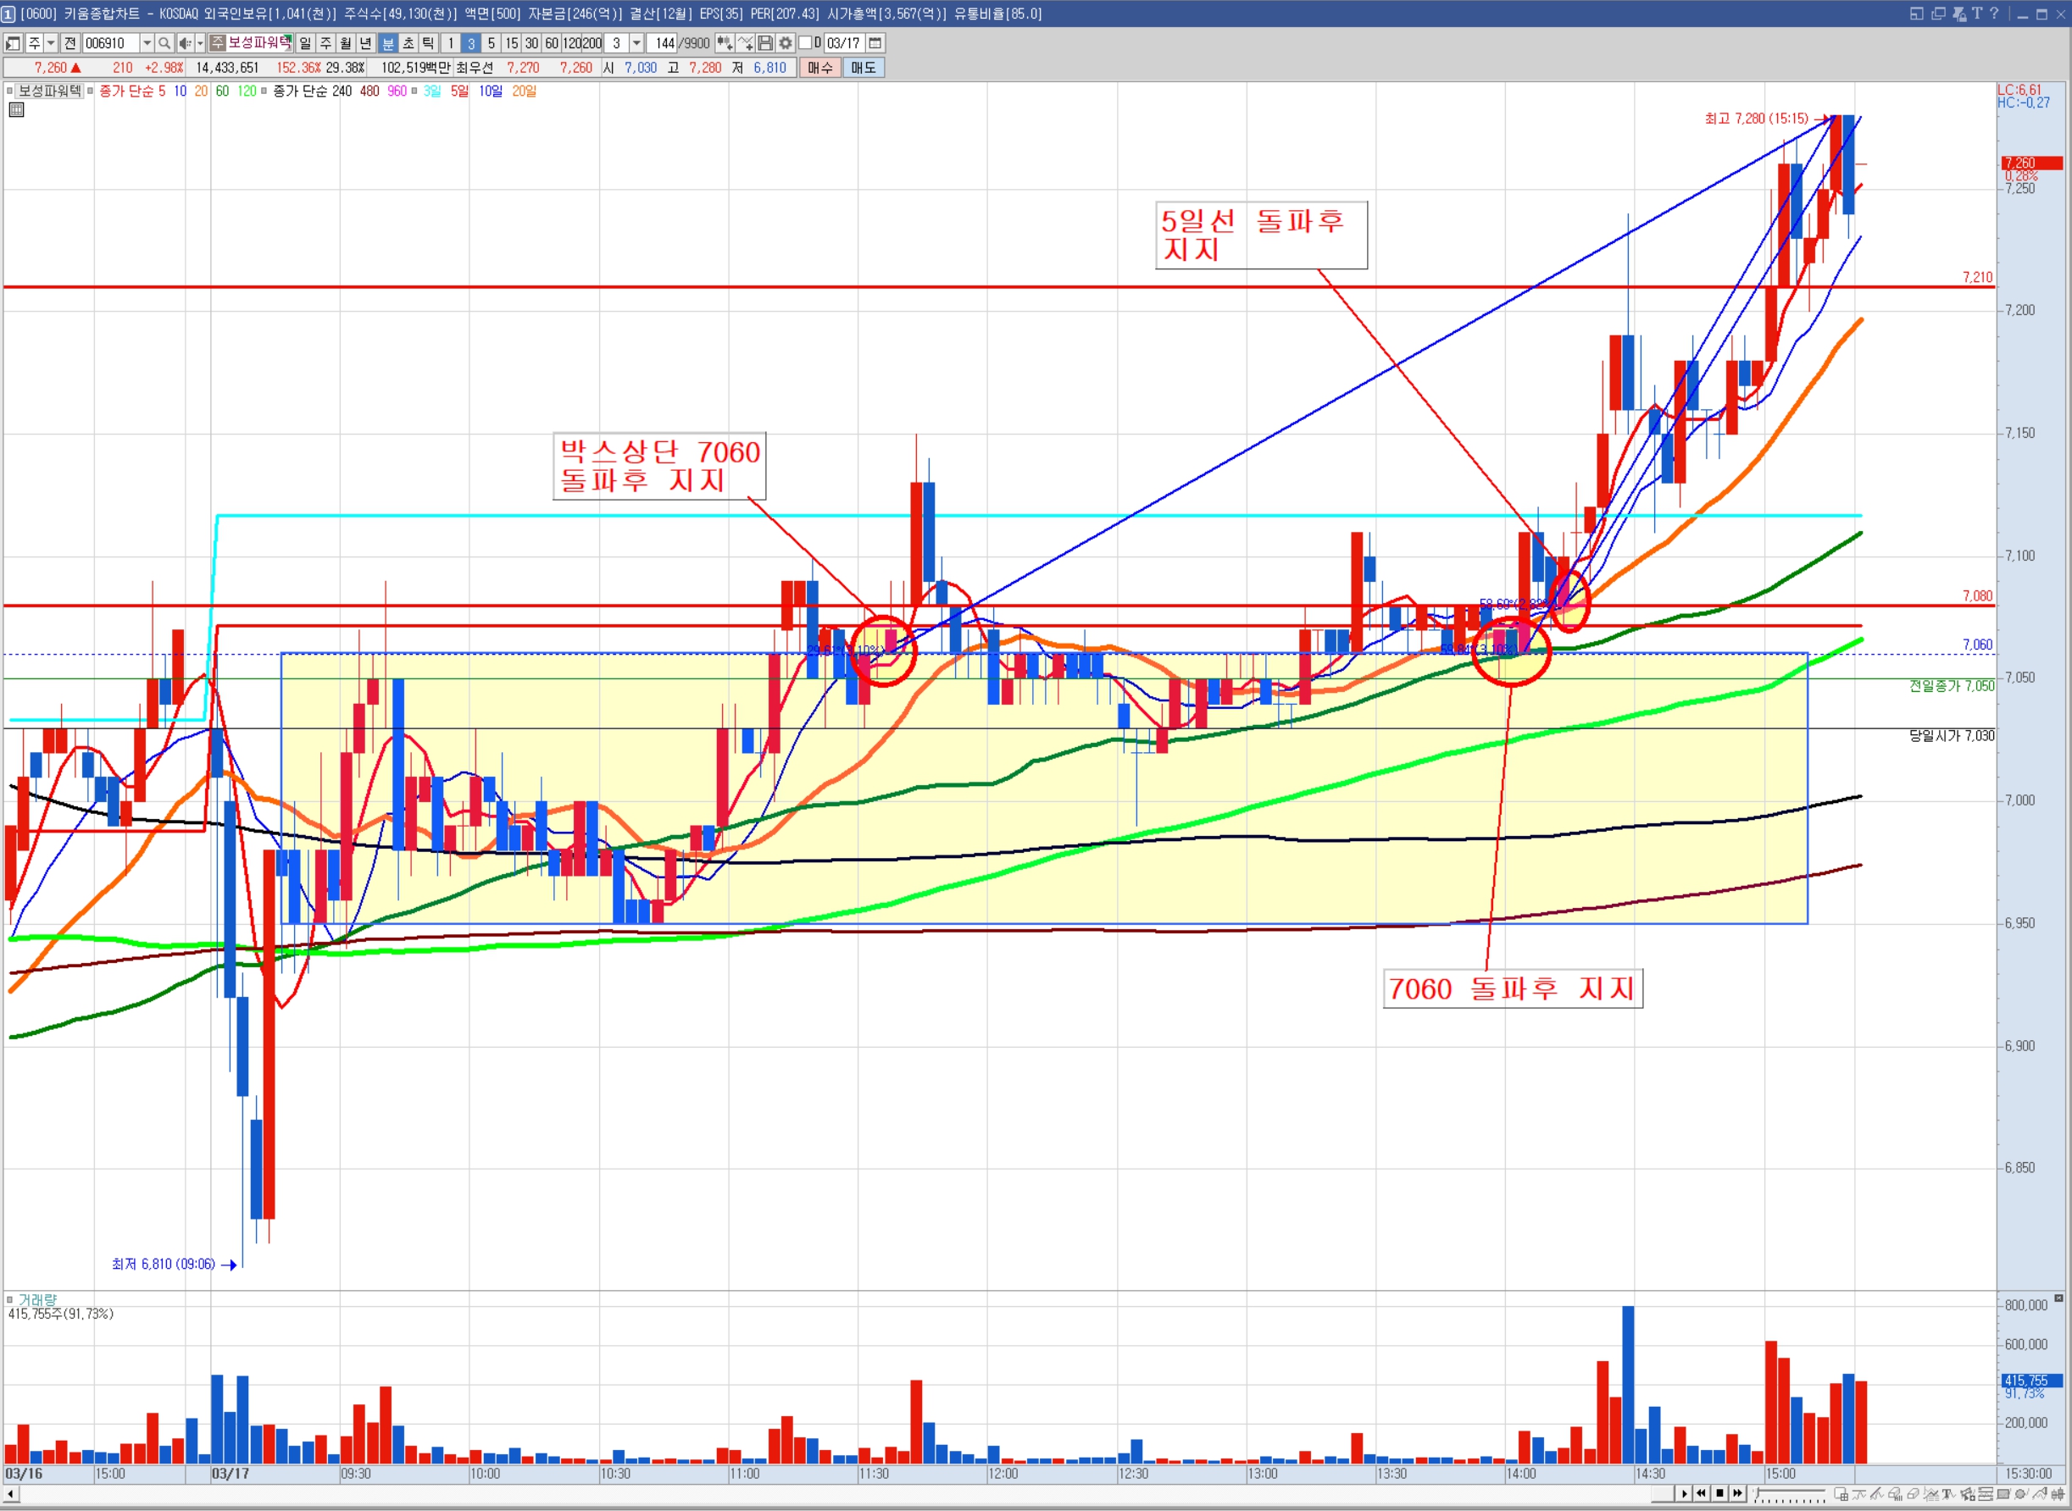2072x1511 pixels.
Task: Open the minute interval 3 dropdown arrow
Action: [x=637, y=43]
